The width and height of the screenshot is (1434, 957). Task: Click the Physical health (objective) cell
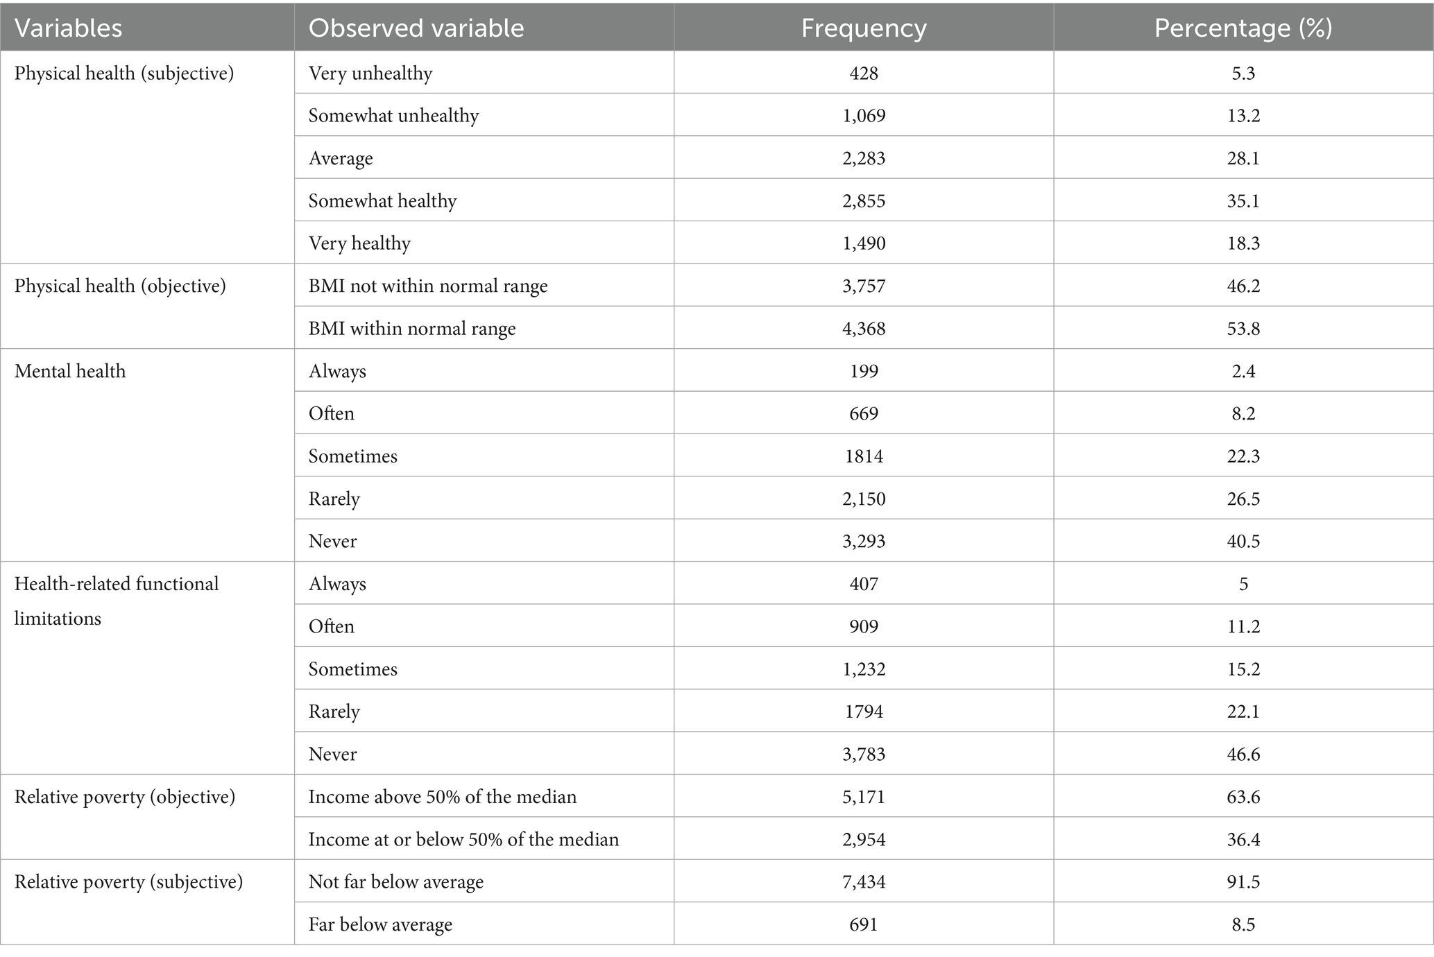[x=120, y=286]
